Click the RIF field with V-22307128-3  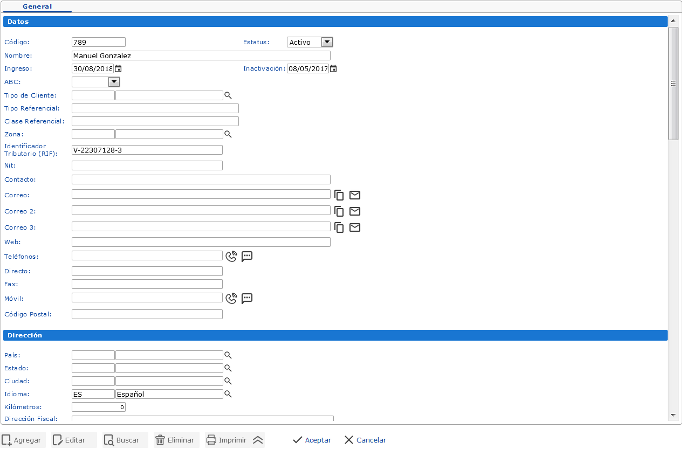coord(147,150)
